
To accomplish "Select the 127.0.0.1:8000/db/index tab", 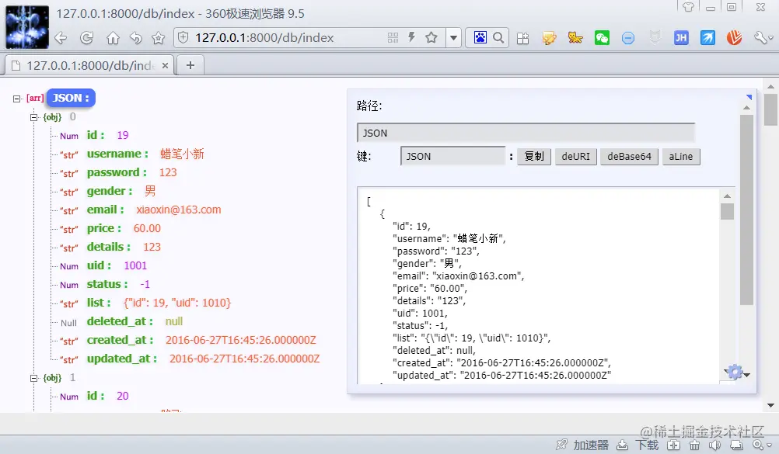I will coord(89,65).
